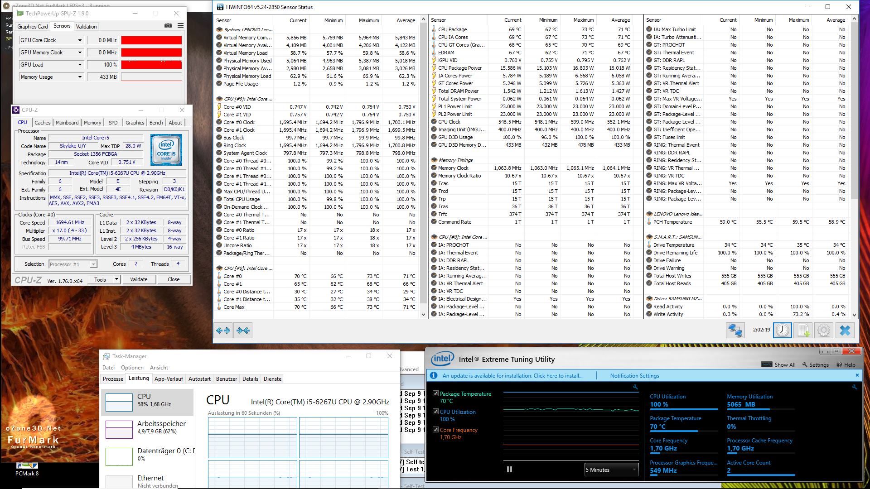
Task: Uncheck Package Temperature graph checkbox
Action: tap(435, 393)
